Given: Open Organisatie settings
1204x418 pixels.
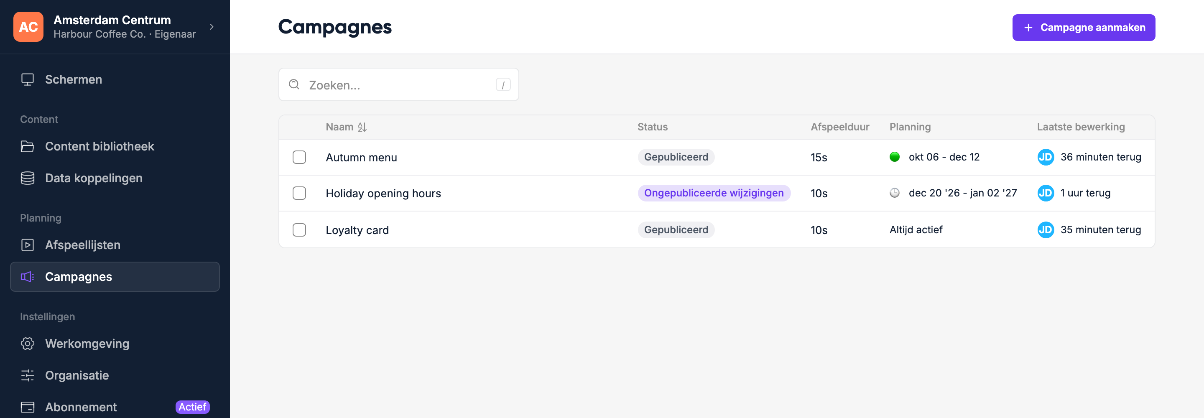Looking at the screenshot, I should tap(115, 375).
